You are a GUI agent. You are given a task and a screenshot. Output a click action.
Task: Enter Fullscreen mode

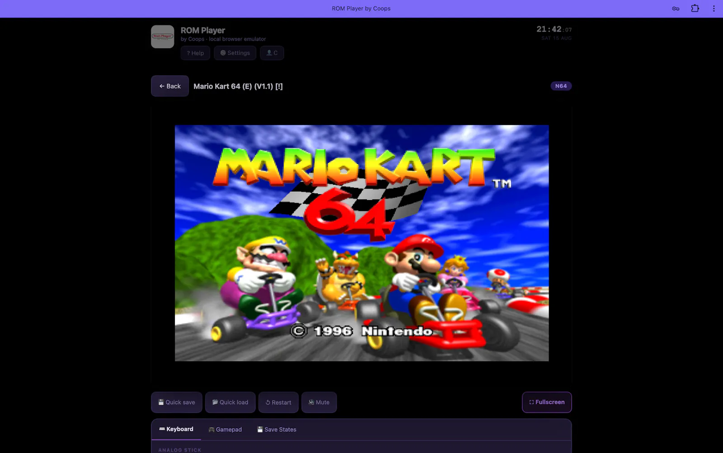tap(547, 402)
